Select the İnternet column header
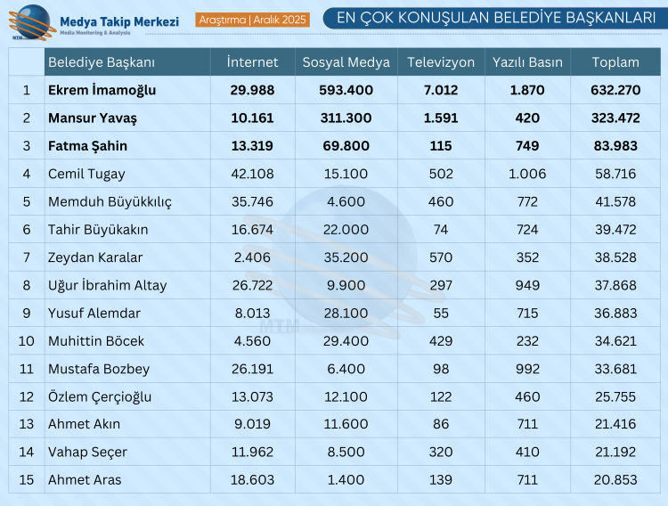 (x=252, y=62)
